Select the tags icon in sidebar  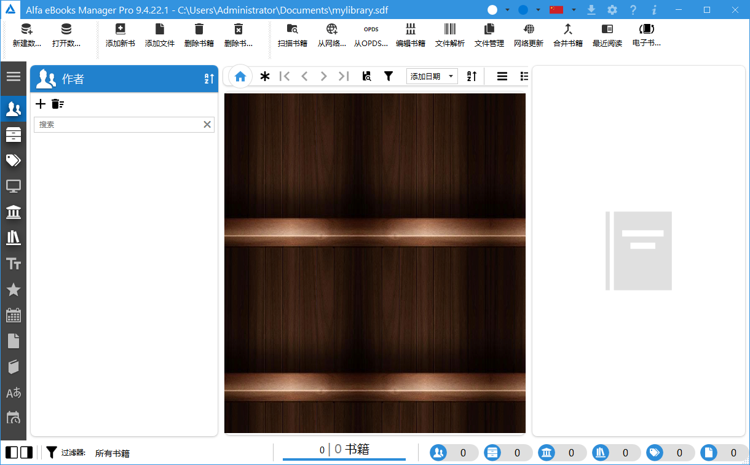14,161
